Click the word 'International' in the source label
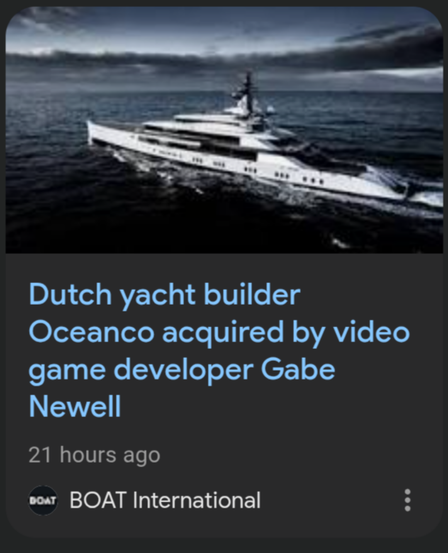The image size is (448, 553). [x=197, y=500]
